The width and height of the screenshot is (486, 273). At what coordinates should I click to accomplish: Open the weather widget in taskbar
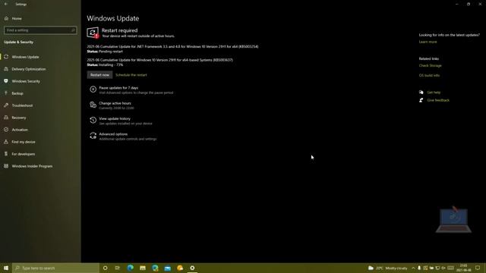tap(388, 268)
